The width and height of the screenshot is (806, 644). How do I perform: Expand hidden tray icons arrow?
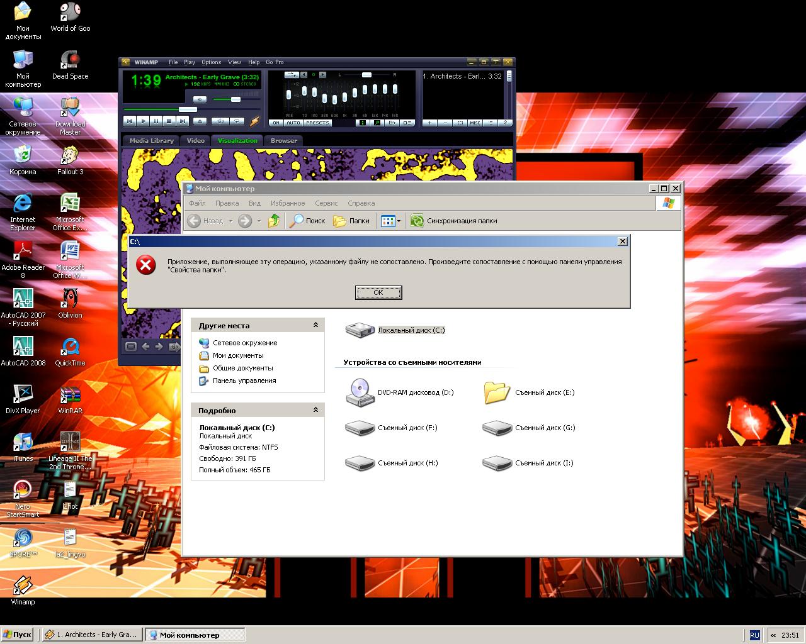[774, 635]
